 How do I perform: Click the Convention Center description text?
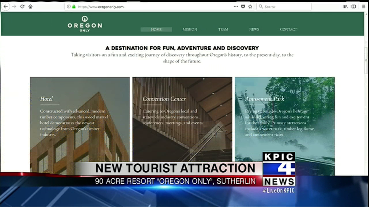click(173, 117)
